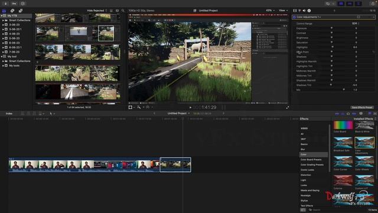Toggle the Color Adjustments mask icon
This screenshot has width=378, height=213.
(x=359, y=17)
